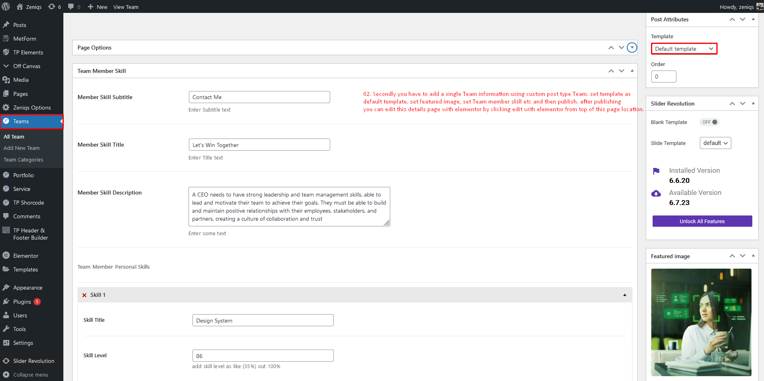
Task: Move Slider Revolution panel up
Action: pyautogui.click(x=732, y=104)
